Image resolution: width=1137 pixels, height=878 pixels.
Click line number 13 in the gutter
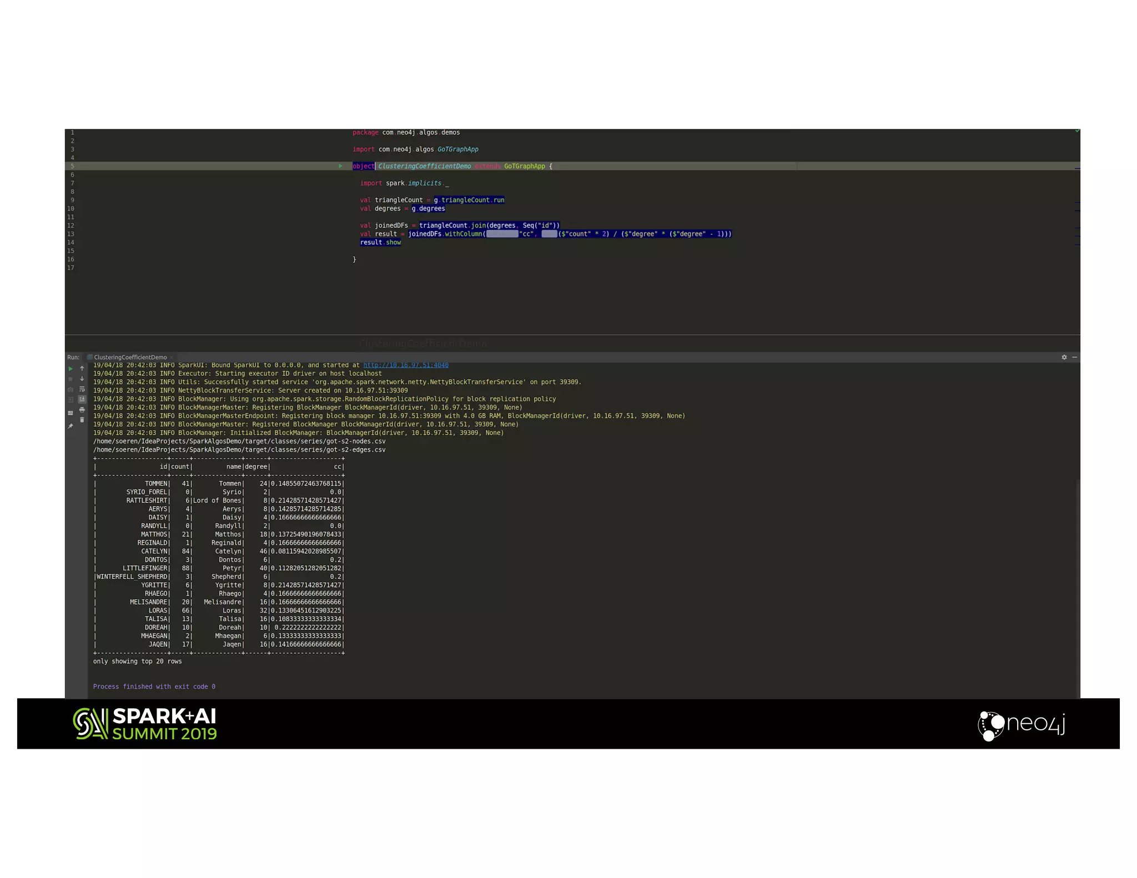(x=71, y=234)
